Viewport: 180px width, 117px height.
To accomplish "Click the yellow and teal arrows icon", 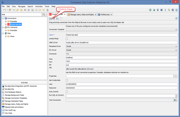I will click(169, 10).
